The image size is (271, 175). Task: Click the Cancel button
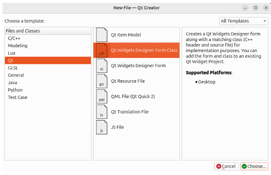tap(226, 166)
